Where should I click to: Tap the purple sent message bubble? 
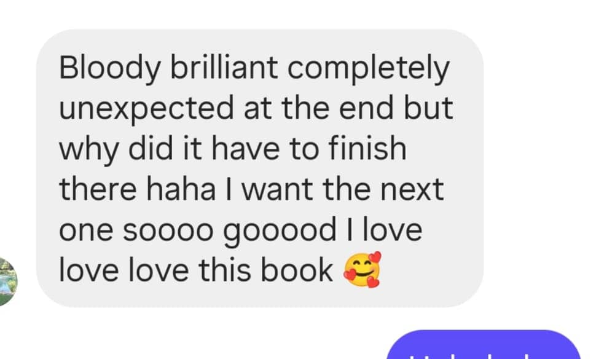click(x=484, y=344)
